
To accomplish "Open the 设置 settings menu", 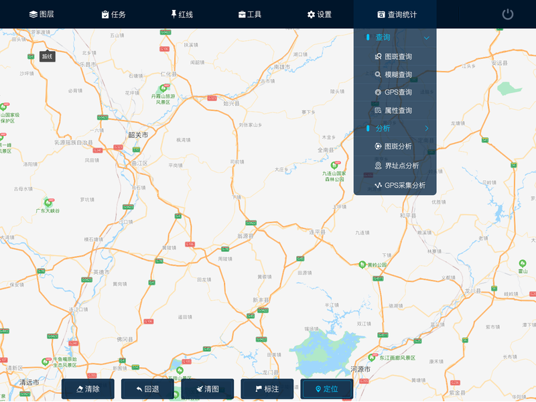I will (x=320, y=14).
